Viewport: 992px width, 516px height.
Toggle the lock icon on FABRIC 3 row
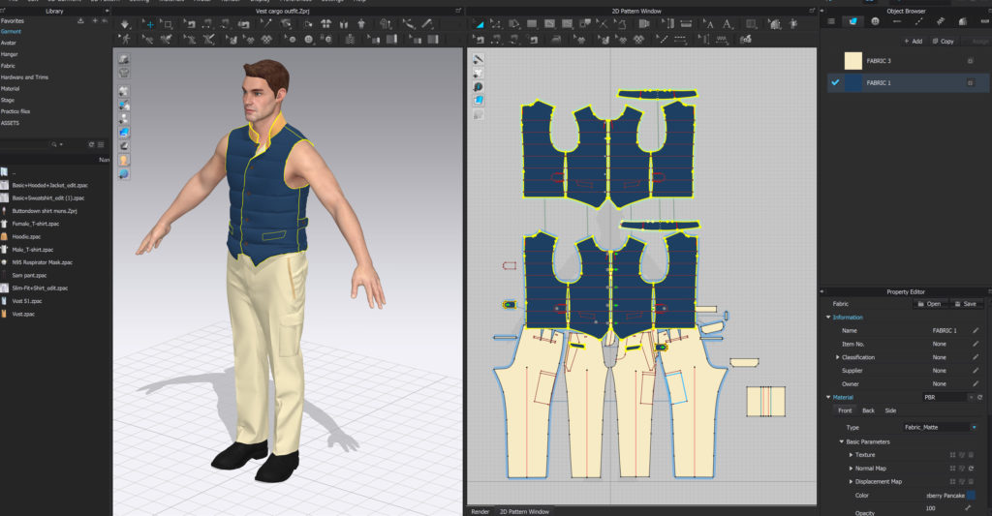(x=970, y=61)
